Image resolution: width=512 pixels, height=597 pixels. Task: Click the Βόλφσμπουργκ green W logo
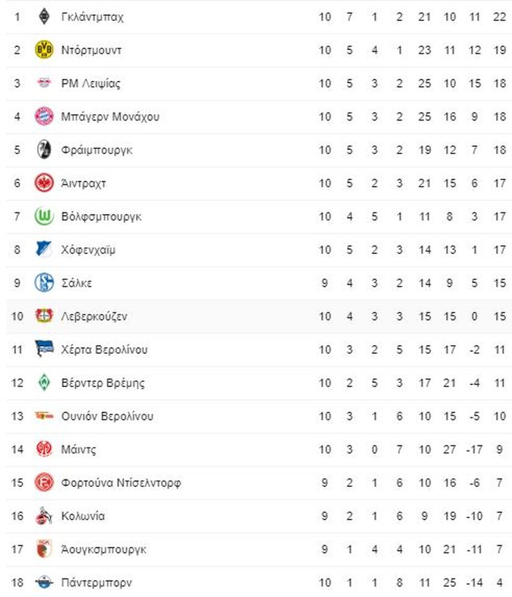[x=44, y=216]
